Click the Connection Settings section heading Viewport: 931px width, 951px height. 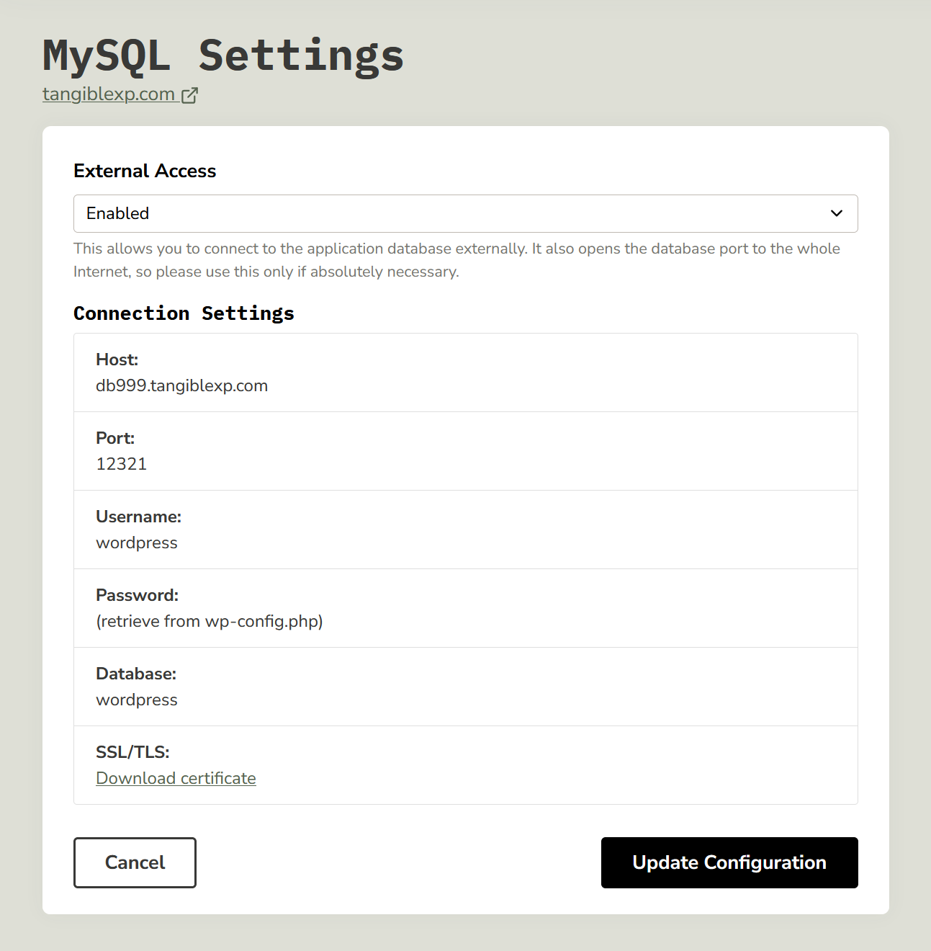tap(184, 313)
